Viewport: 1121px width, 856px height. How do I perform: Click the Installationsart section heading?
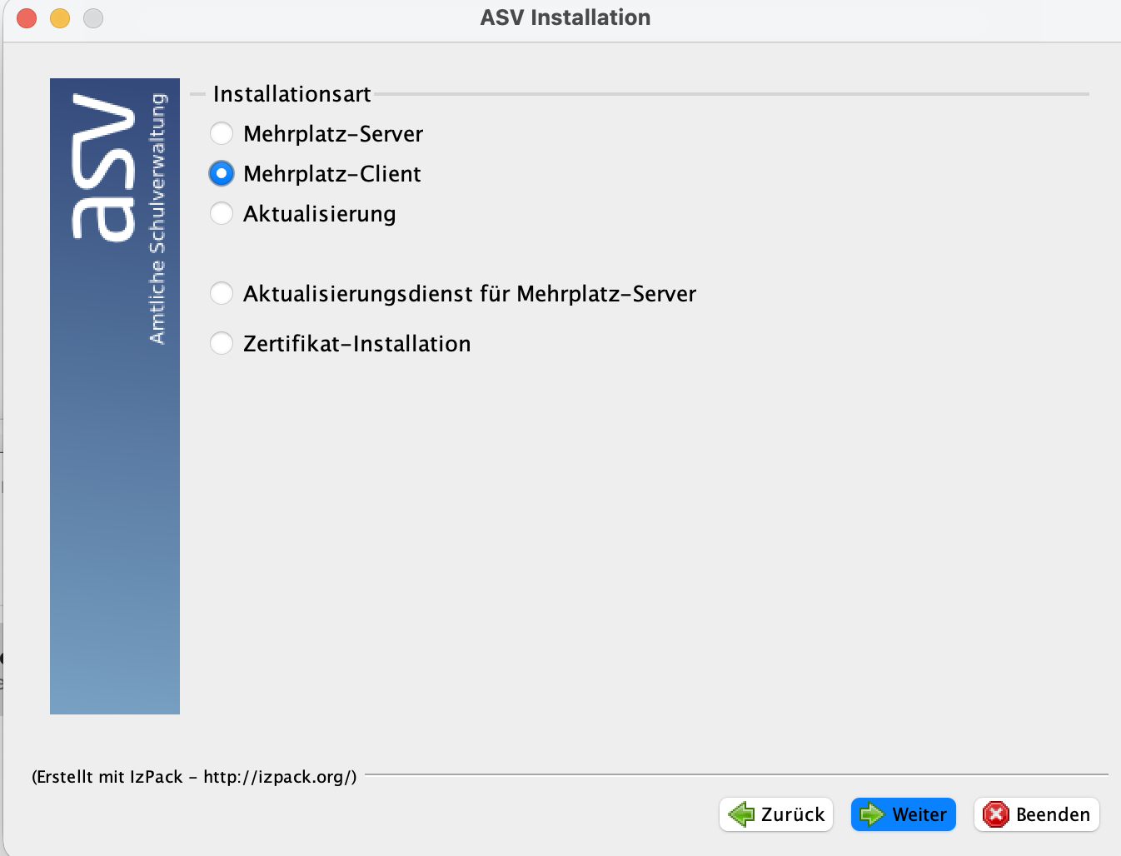click(291, 94)
